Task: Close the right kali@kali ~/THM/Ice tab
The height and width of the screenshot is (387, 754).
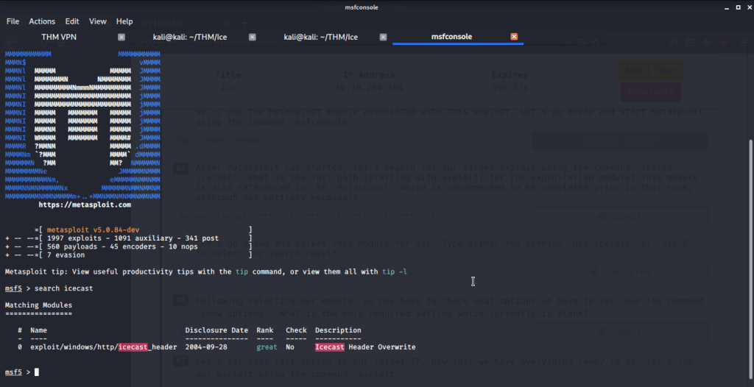Action: [x=384, y=37]
